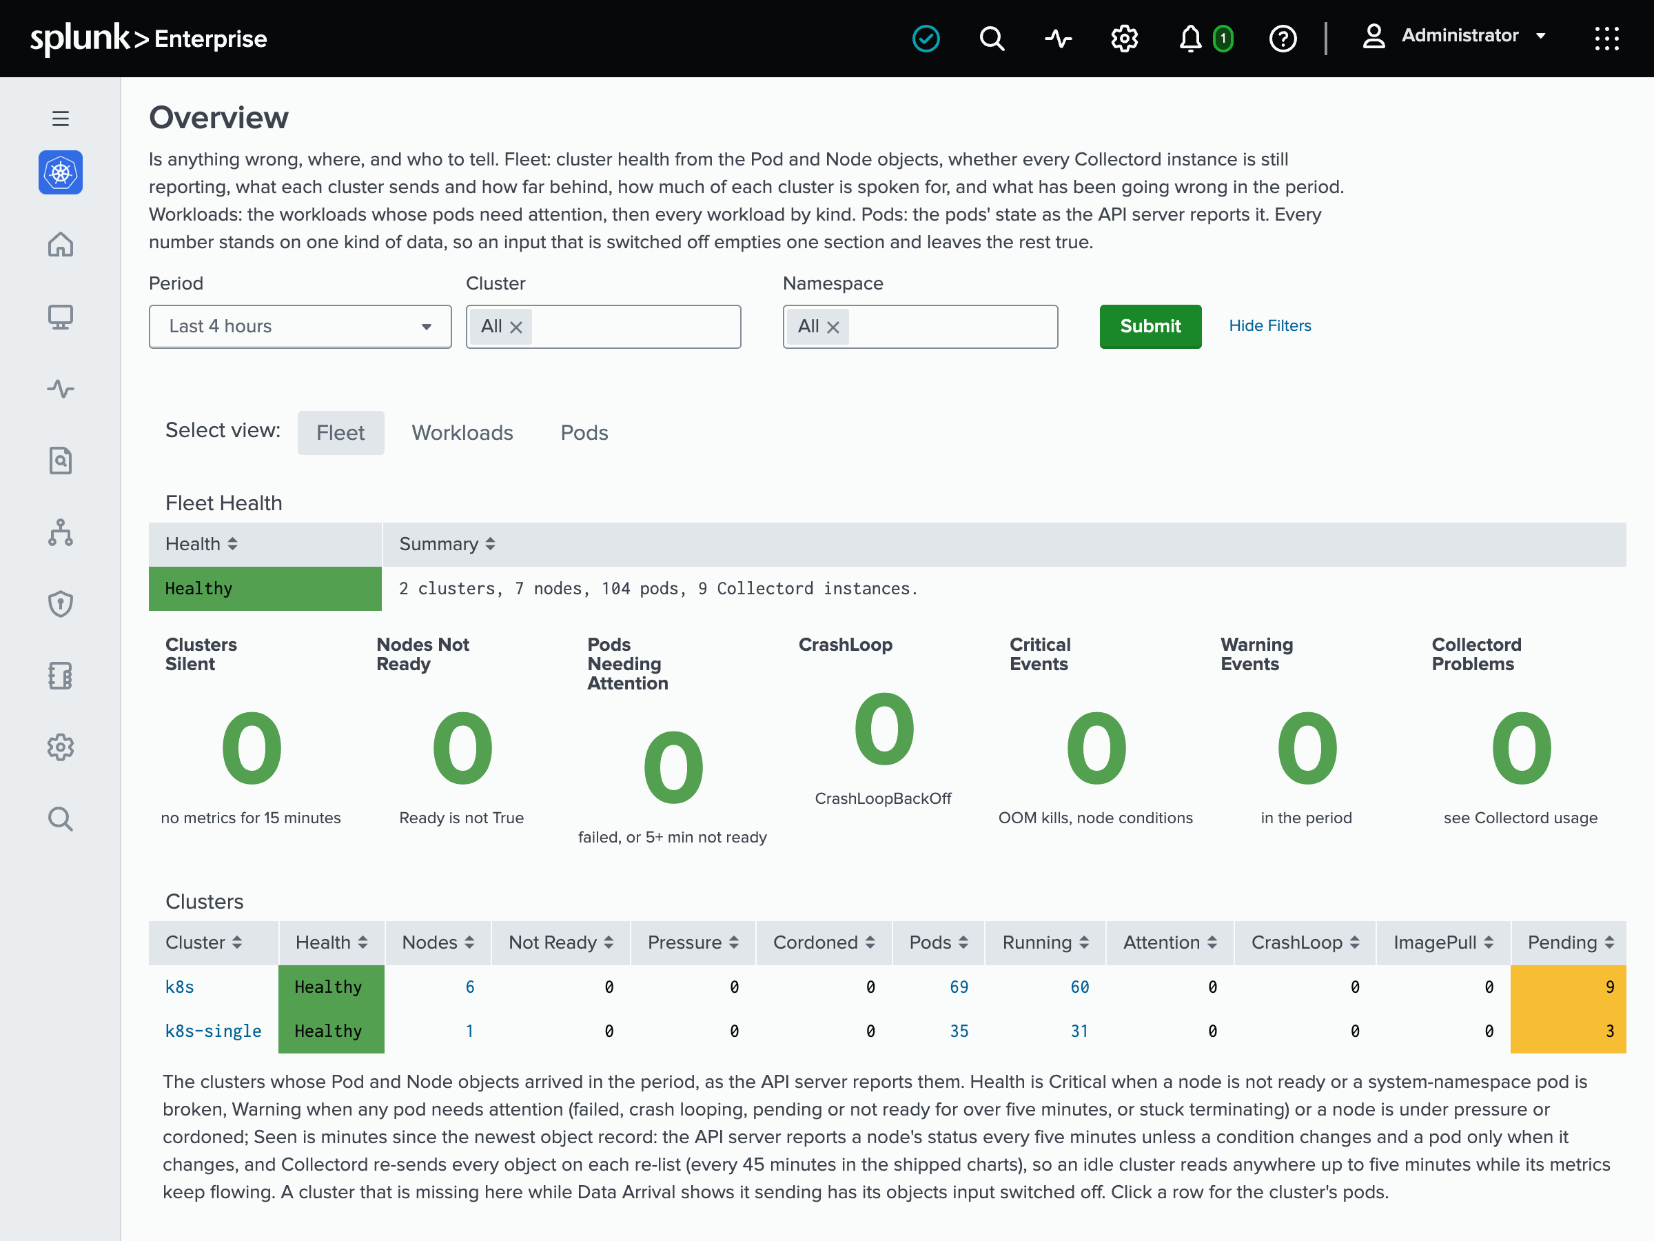Viewport: 1654px width, 1241px height.
Task: Open the activity pulse sidebar icon
Action: 61,388
